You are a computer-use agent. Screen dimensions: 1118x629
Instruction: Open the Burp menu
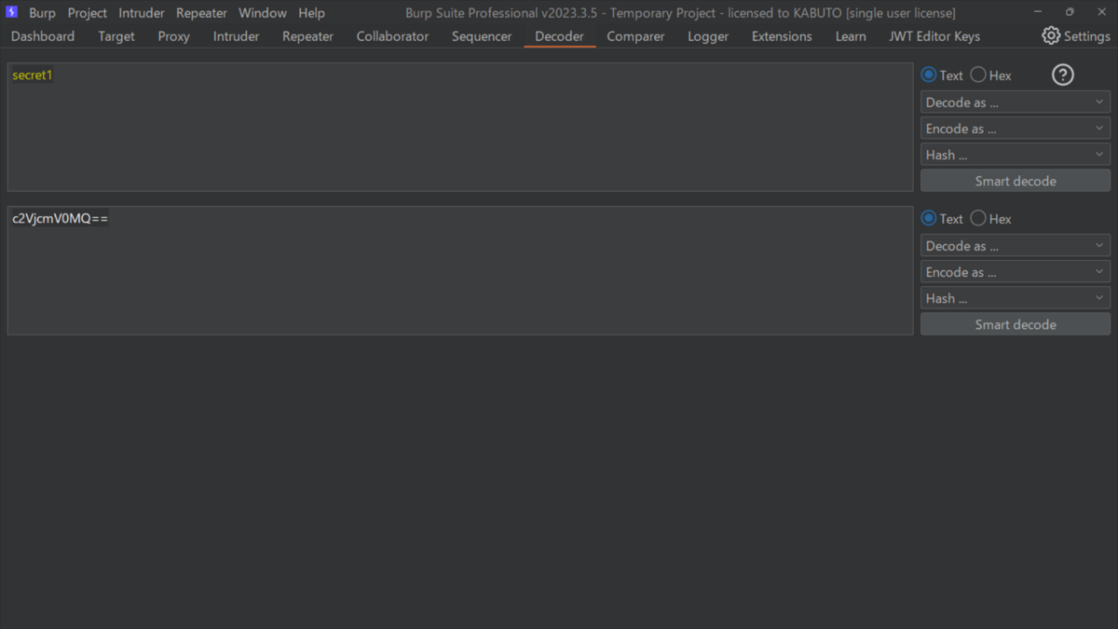[42, 13]
